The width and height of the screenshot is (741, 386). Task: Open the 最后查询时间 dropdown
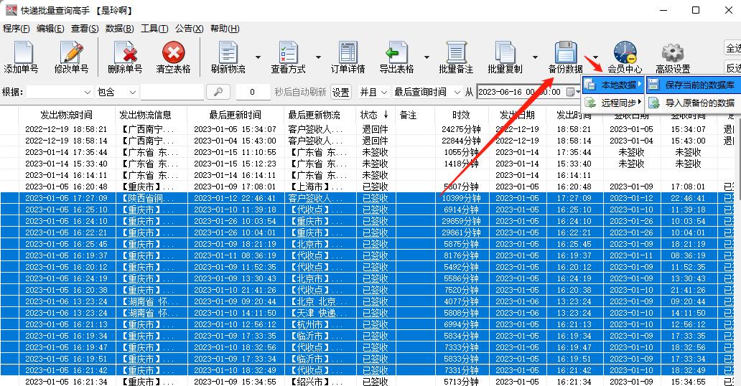tap(427, 92)
